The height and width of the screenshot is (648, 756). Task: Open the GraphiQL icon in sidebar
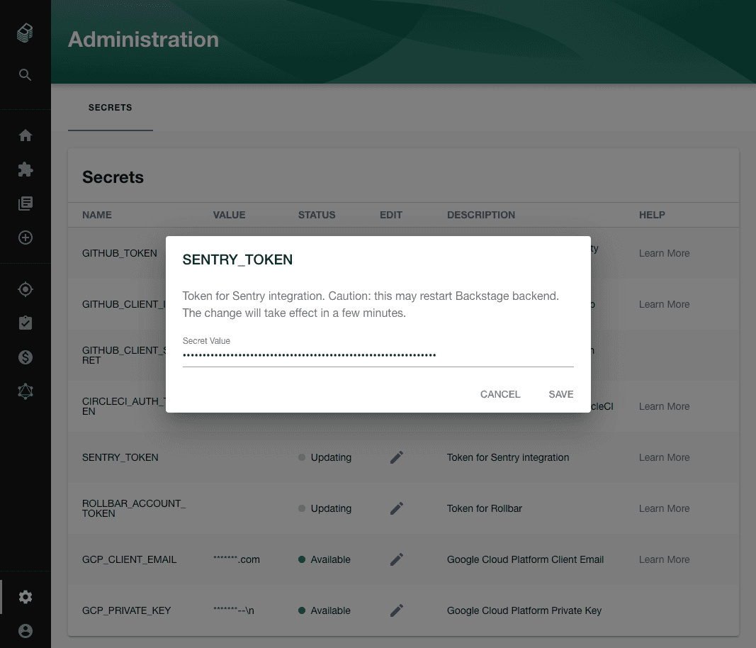click(x=25, y=391)
